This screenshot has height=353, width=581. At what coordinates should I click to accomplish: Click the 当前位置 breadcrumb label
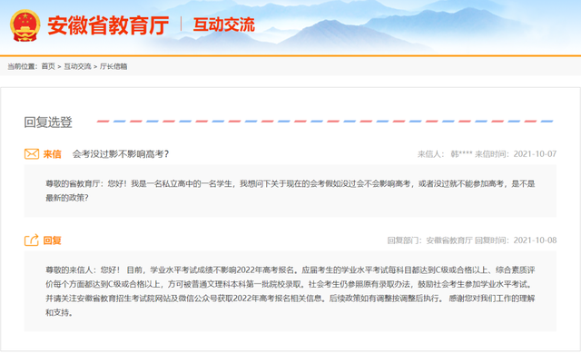tap(22, 66)
